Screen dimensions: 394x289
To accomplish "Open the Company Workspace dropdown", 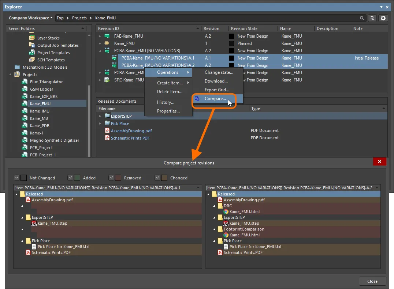I will (x=30, y=18).
